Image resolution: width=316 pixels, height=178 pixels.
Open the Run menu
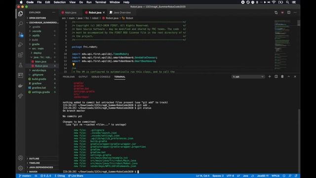click(89, 2)
